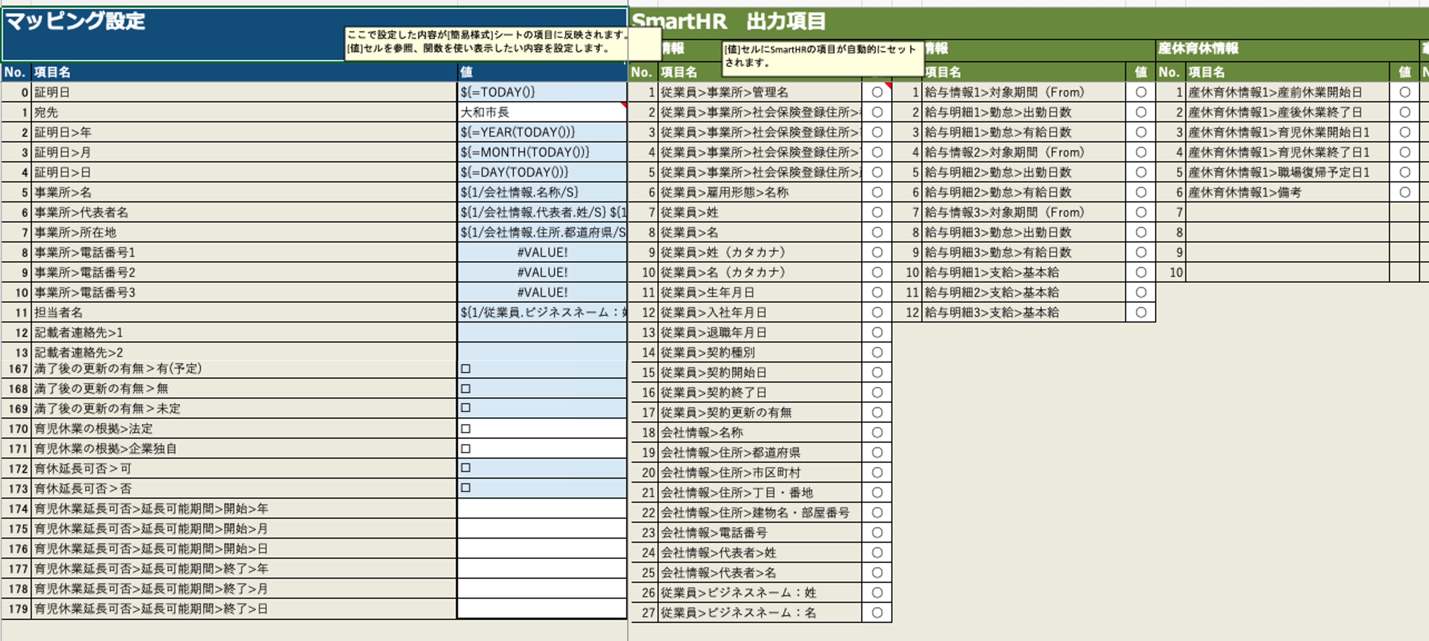This screenshot has height=641, width=1429.
Task: Toggle checkbox for 育休延長可否>否
Action: click(x=466, y=488)
